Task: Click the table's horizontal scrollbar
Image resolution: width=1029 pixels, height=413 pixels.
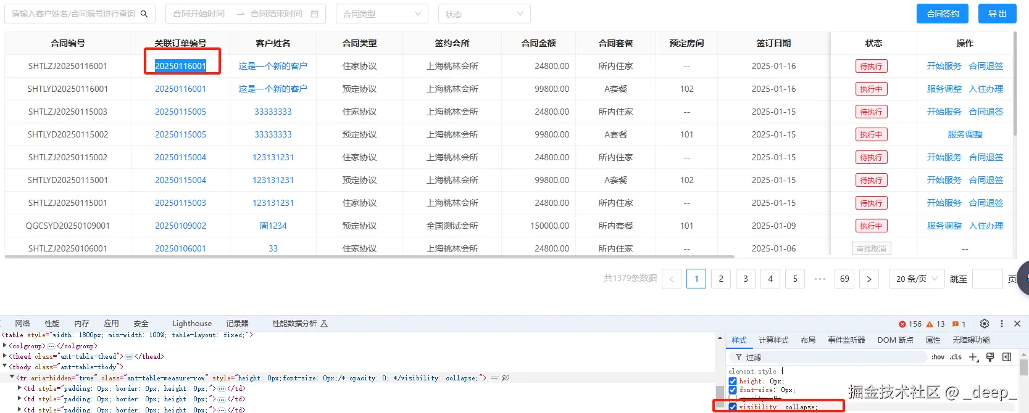Action: click(x=369, y=256)
